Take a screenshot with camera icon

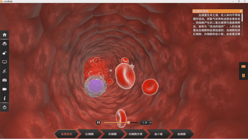click(x=4, y=80)
